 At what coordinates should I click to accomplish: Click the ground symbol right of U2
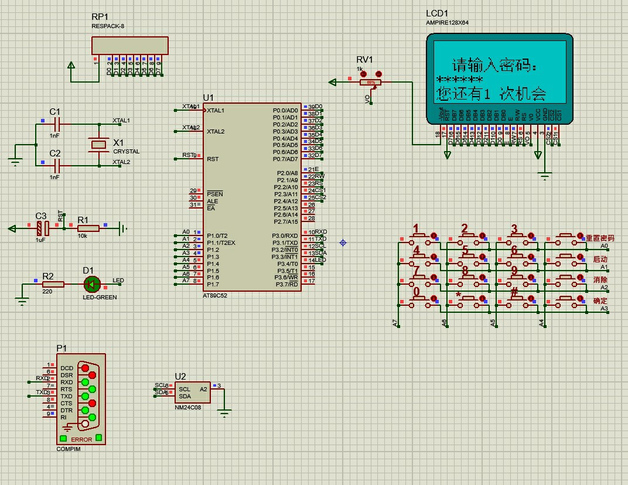tap(224, 414)
